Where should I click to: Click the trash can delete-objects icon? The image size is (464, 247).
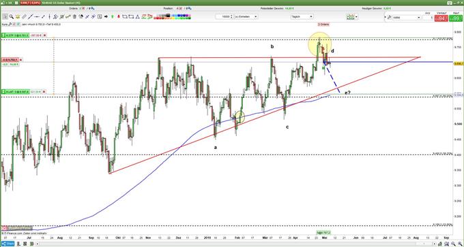pos(74,17)
